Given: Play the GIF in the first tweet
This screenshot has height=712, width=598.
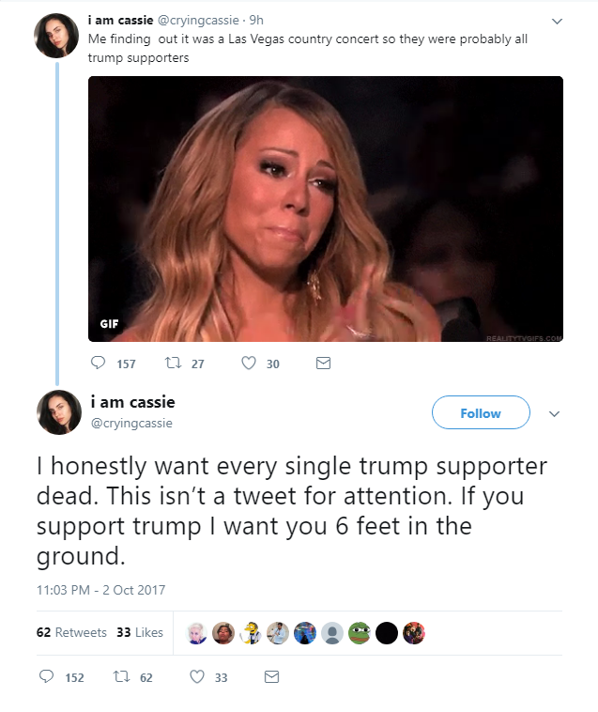Looking at the screenshot, I should click(x=326, y=209).
